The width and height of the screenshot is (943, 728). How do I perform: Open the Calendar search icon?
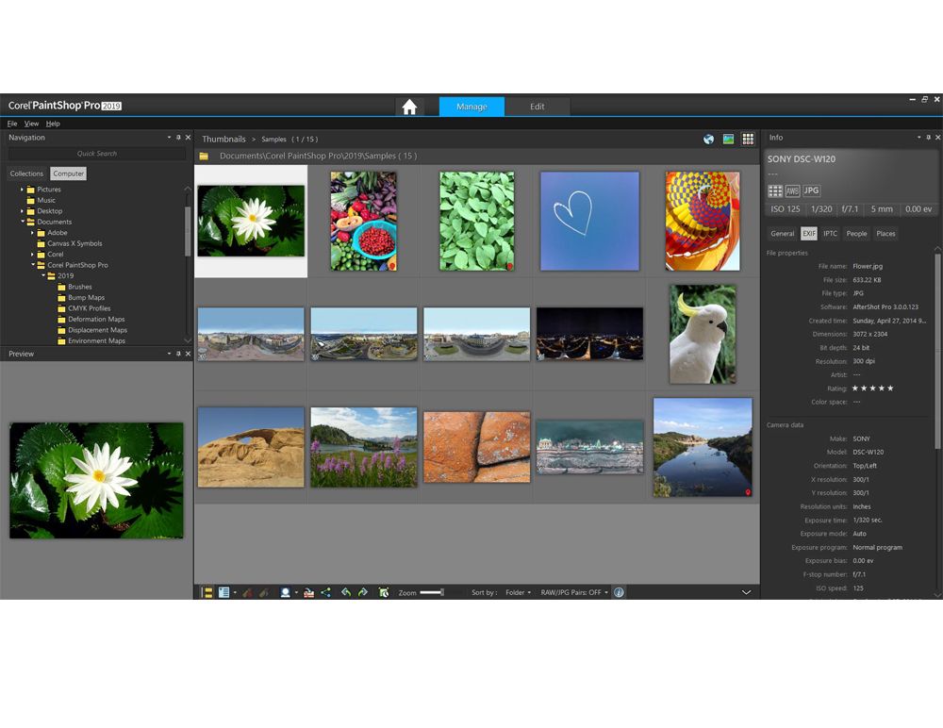[385, 592]
